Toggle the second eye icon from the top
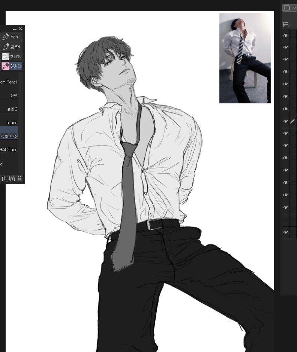297x352 pixels. coord(286,47)
